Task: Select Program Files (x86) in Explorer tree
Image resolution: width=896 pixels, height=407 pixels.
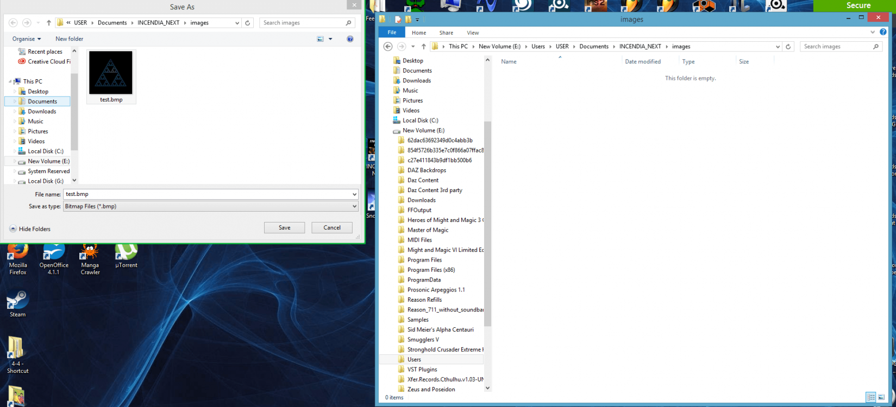Action: tap(431, 270)
